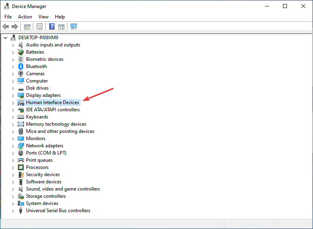
Task: Open the File menu
Action: pos(8,17)
